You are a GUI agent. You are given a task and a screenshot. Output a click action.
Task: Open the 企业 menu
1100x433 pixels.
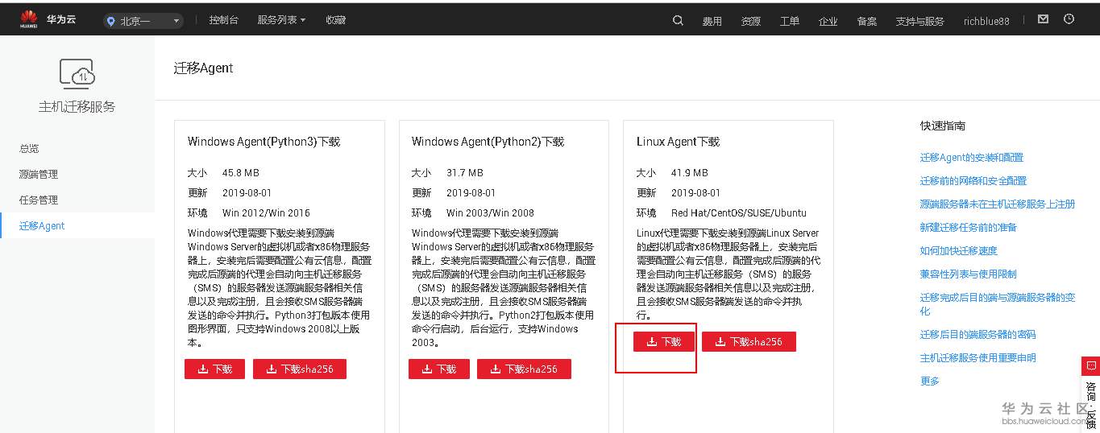click(x=828, y=21)
